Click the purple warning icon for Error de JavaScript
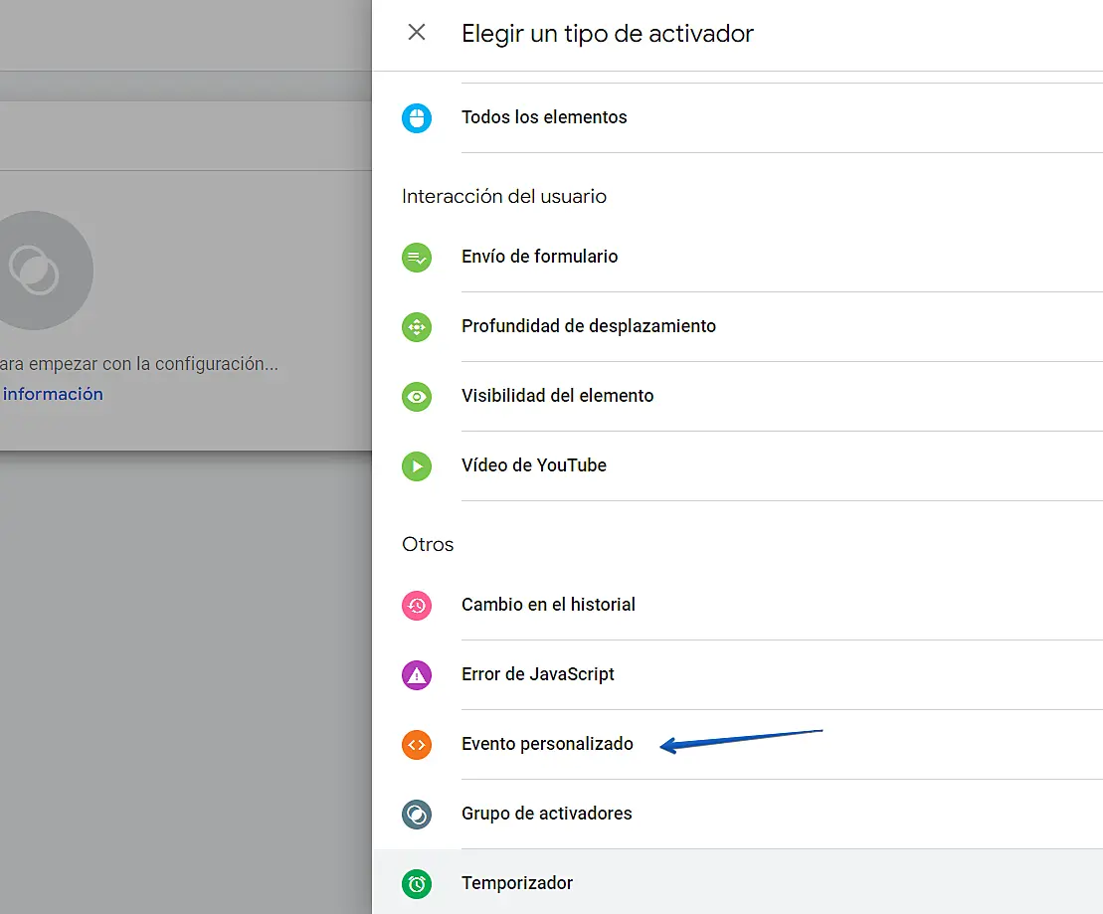This screenshot has height=914, width=1103. pos(417,675)
